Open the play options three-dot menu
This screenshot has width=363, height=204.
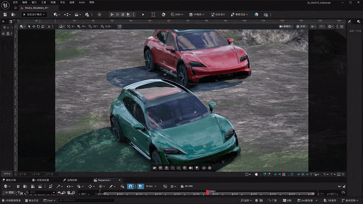tap(134, 15)
